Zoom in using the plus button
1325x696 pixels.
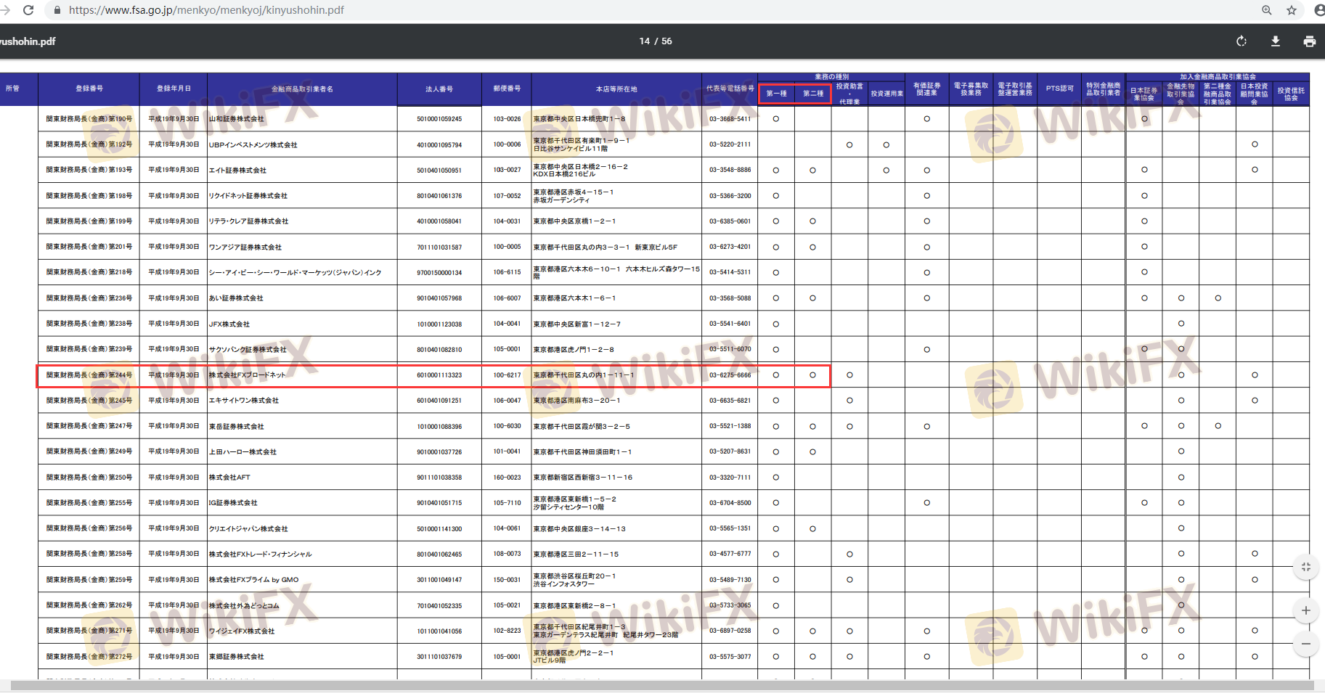pos(1305,610)
